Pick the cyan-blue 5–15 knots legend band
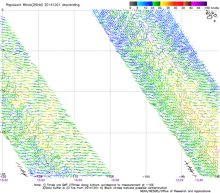 [145, 4]
